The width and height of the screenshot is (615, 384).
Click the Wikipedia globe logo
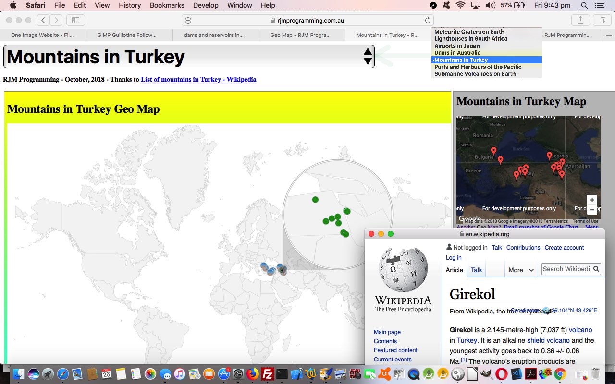403,269
